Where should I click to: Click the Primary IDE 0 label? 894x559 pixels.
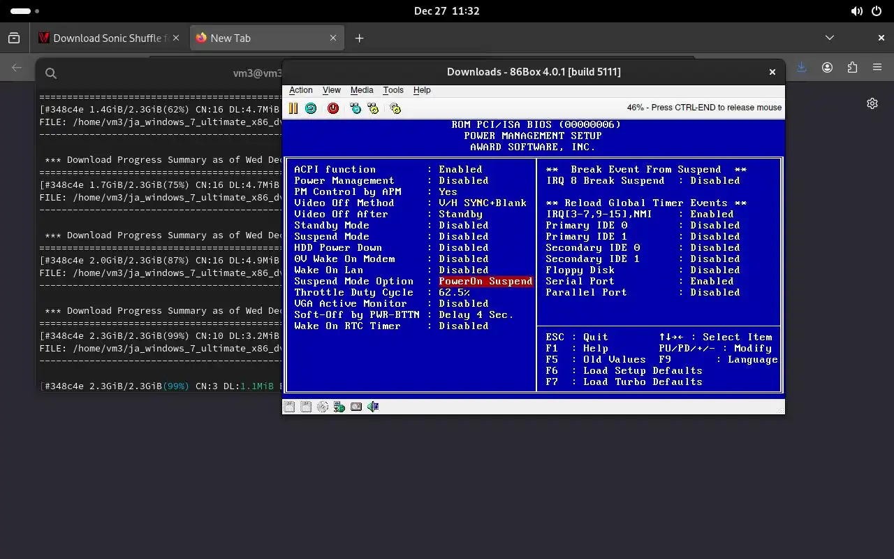[587, 226]
